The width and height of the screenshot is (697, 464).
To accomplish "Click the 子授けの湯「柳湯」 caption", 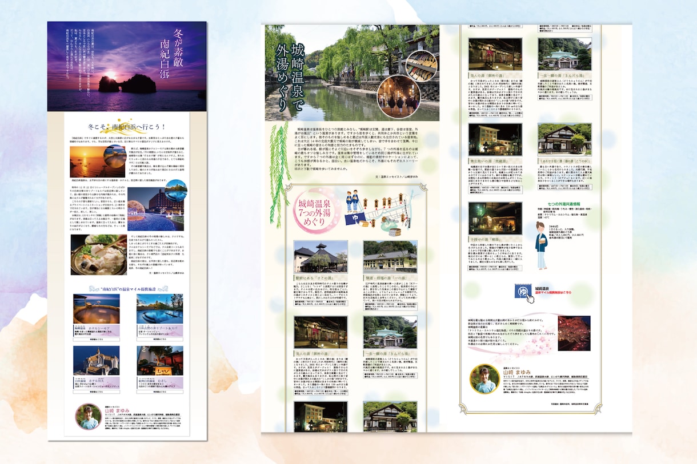I will pos(495,240).
